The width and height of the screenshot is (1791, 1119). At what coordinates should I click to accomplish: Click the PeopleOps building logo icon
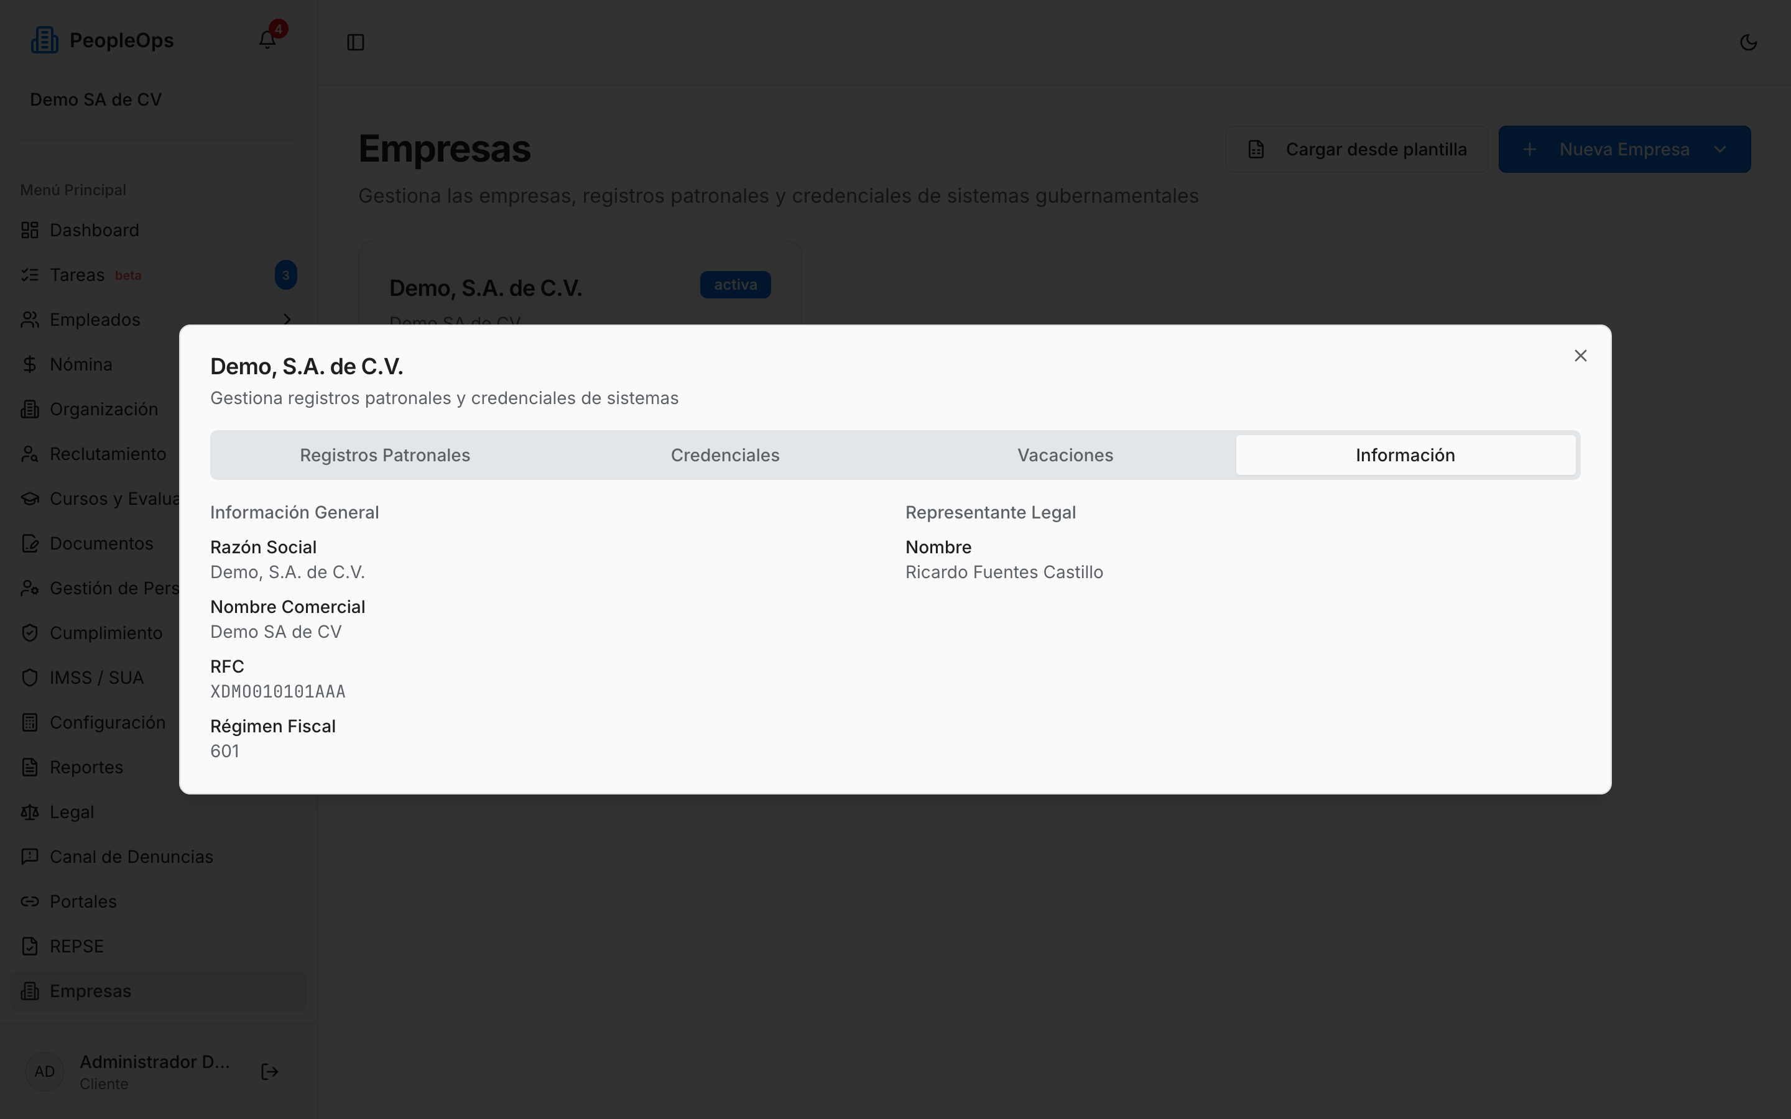(44, 40)
